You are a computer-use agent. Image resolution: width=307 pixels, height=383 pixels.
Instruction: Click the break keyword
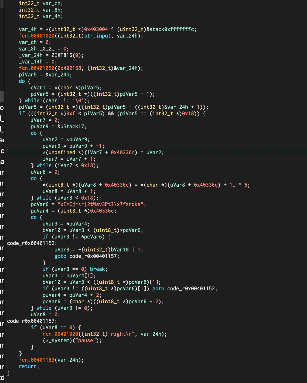[97, 269]
